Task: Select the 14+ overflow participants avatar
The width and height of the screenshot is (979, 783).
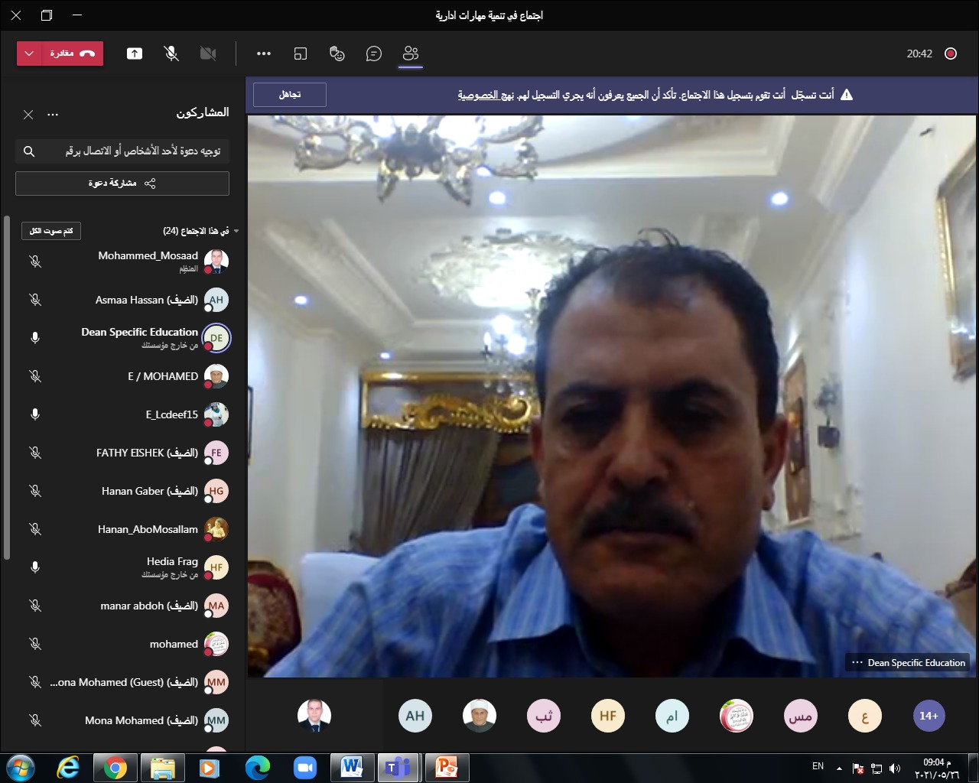Action: point(929,716)
